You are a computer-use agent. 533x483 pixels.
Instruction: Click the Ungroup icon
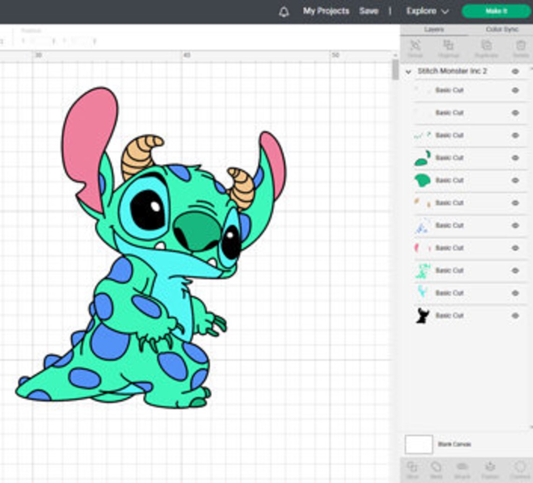(x=450, y=49)
